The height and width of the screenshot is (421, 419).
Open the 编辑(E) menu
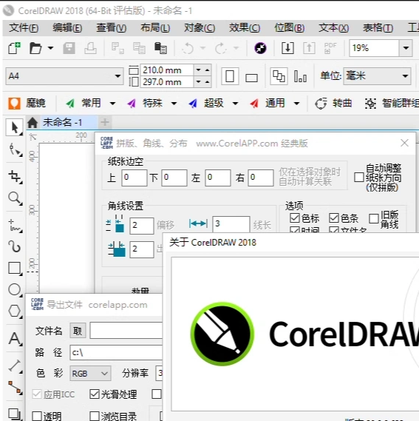67,28
